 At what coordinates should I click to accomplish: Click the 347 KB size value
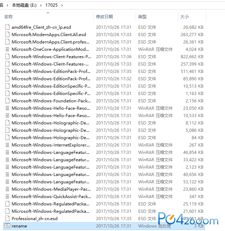[x=196, y=197]
